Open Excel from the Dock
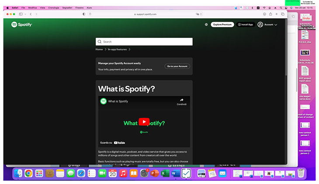 pyautogui.click(x=165, y=174)
